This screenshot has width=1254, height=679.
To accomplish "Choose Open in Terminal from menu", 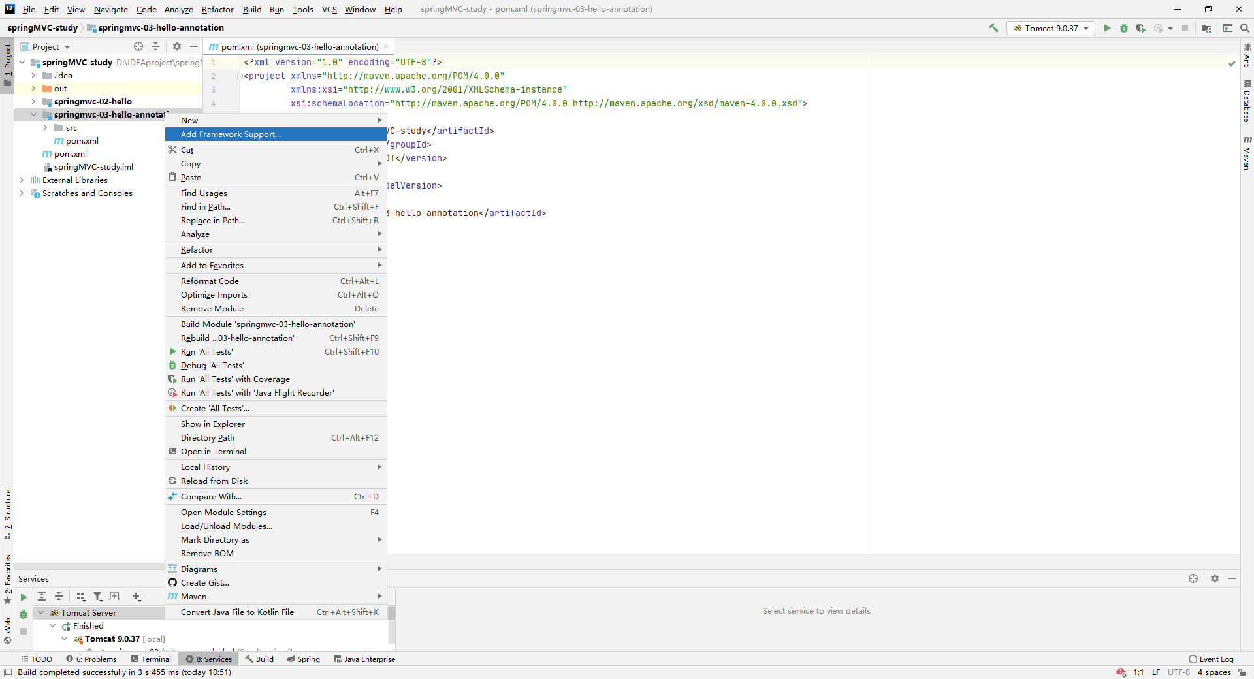I will point(276,452).
